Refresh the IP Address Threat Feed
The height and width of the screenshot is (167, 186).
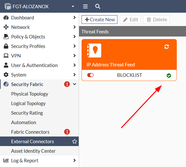(x=167, y=47)
